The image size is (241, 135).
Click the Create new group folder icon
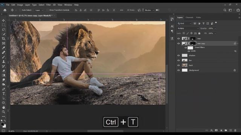(226, 130)
